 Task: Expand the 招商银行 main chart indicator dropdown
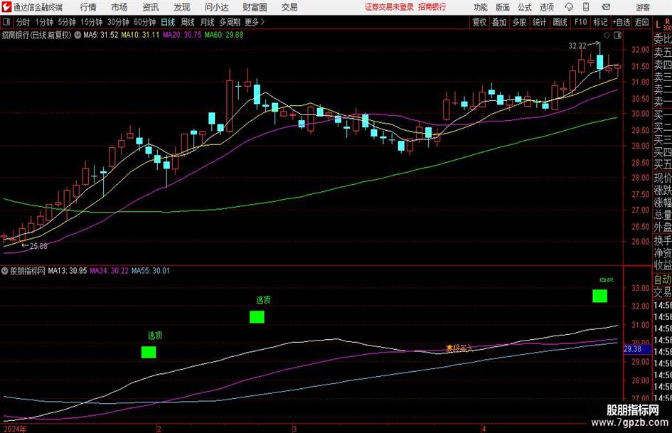78,35
